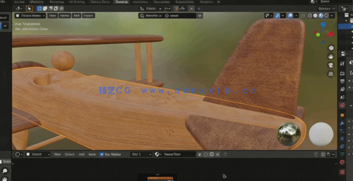Open the green Object Data properties tab
The image size is (353, 181).
click(x=342, y=154)
